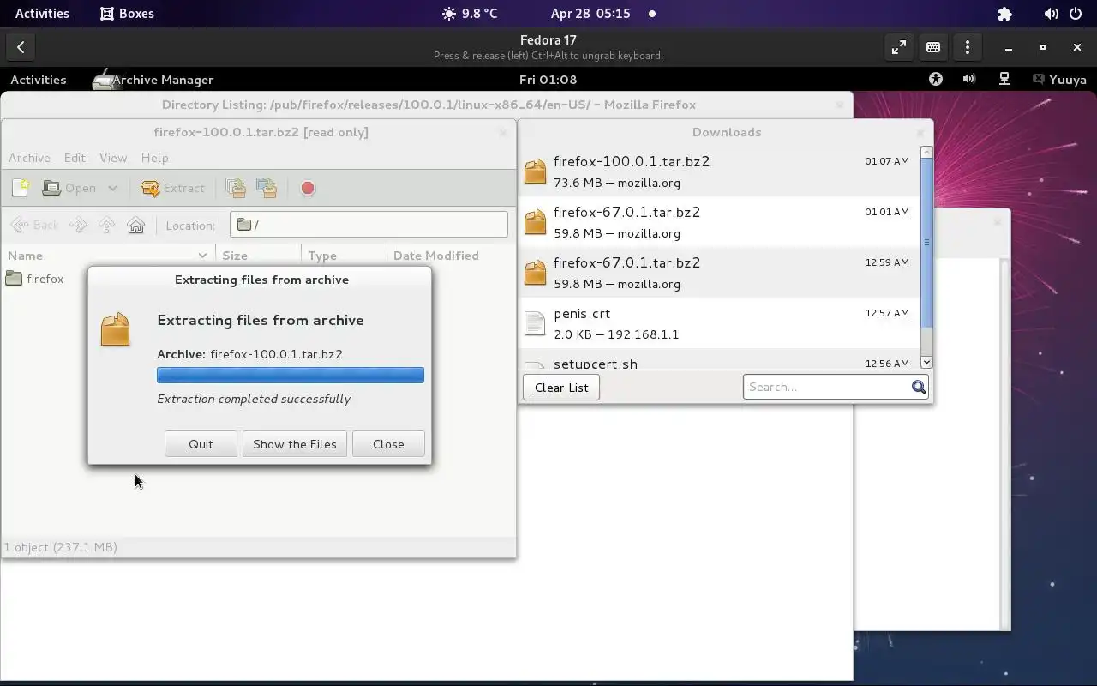Viewport: 1097px width, 686px height.
Task: Open the Archive Manager application menu
Action: click(153, 79)
